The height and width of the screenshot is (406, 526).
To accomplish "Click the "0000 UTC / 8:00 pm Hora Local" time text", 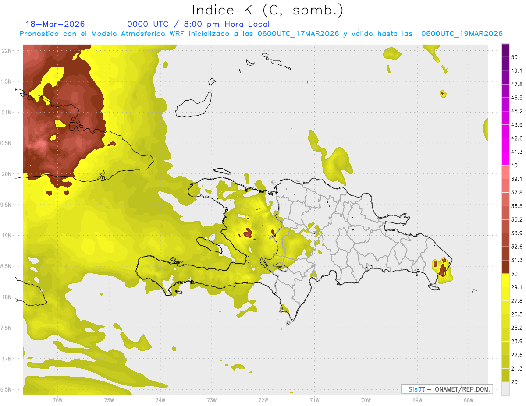I will click(199, 24).
